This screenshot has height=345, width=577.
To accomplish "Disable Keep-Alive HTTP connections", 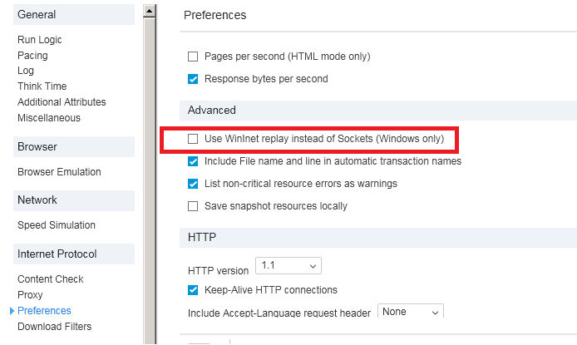I will pyautogui.click(x=193, y=290).
